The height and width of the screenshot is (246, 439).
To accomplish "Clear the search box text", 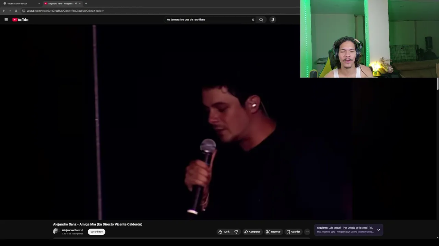I will click(x=253, y=20).
